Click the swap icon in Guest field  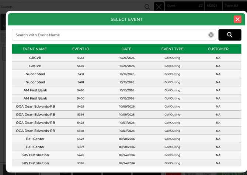pyautogui.click(x=201, y=6)
